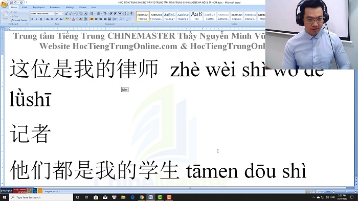Open Google Chrome from taskbar
Image resolution: width=358 pixels, height=201 pixels.
(142, 197)
